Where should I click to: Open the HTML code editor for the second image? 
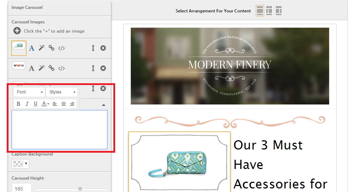pyautogui.click(x=61, y=68)
